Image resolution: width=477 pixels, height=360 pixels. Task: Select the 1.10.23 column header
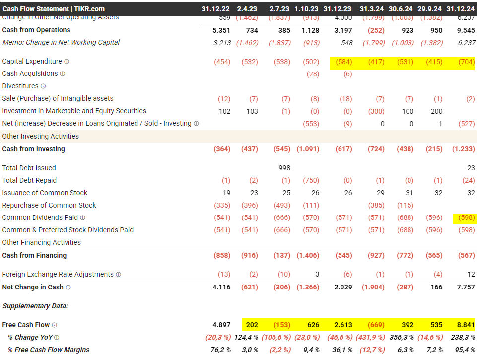click(306, 9)
